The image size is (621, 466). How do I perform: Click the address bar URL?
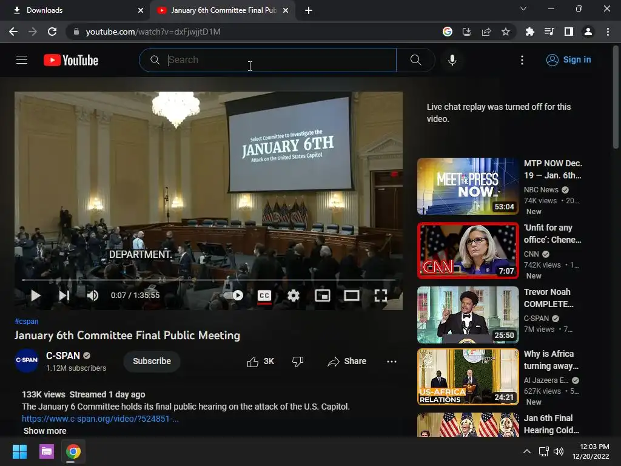(153, 32)
